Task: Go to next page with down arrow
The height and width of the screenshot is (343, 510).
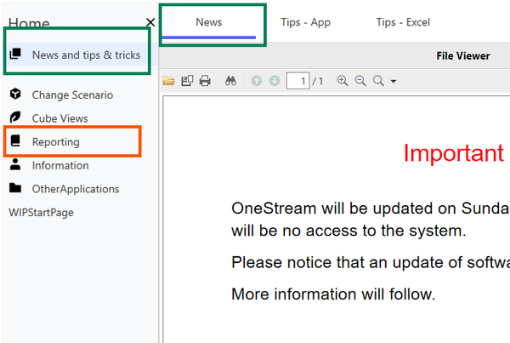Action: click(x=274, y=81)
